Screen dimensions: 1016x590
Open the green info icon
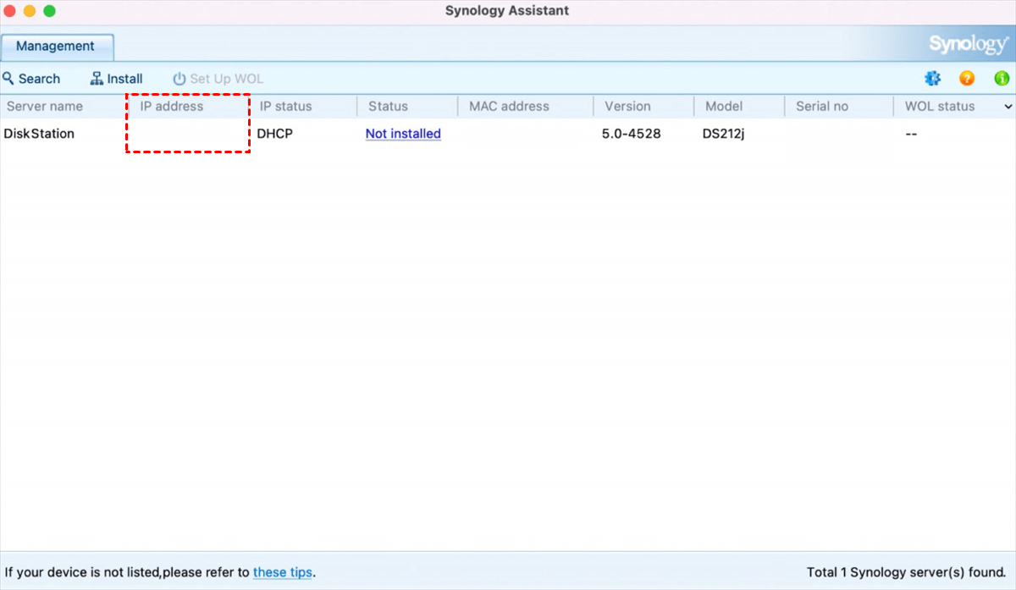tap(1002, 79)
